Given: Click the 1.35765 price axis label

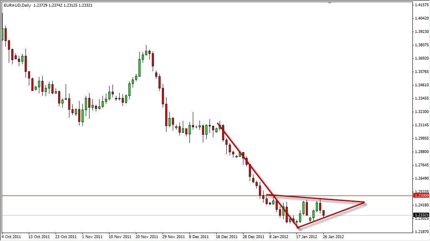Looking at the screenshot, I should [x=422, y=72].
